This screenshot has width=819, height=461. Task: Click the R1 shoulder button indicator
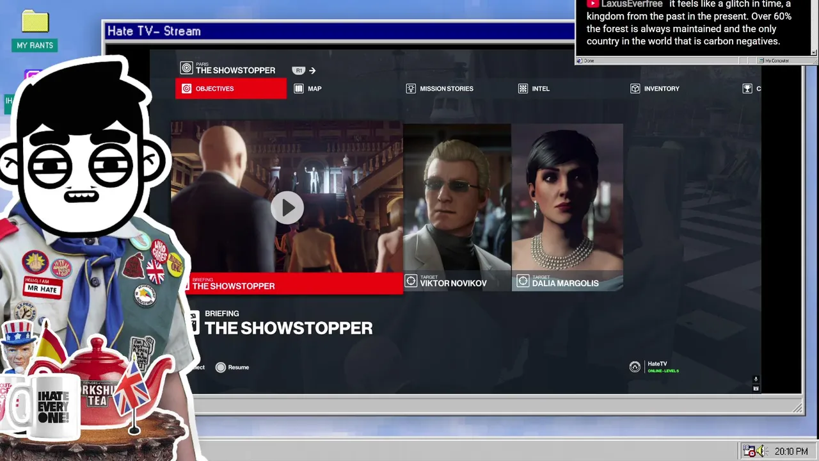pyautogui.click(x=298, y=70)
